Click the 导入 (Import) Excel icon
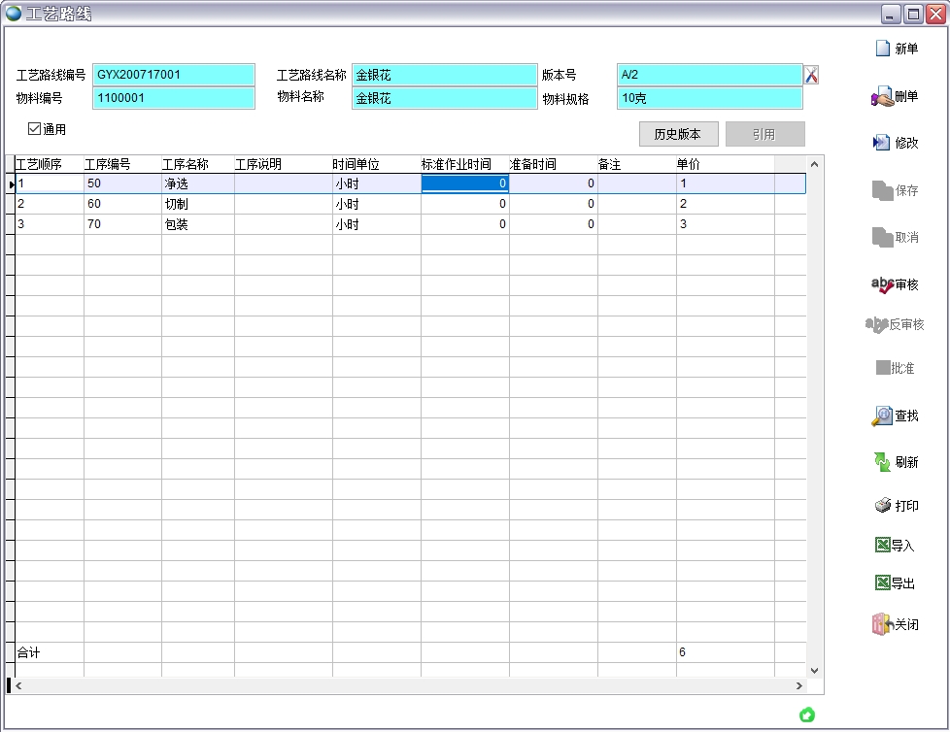This screenshot has width=950, height=732. point(882,546)
